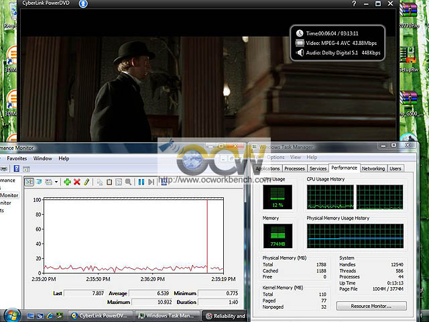Click the Page File value 1004M / 3774M
The image size is (429, 322).
(x=388, y=289)
